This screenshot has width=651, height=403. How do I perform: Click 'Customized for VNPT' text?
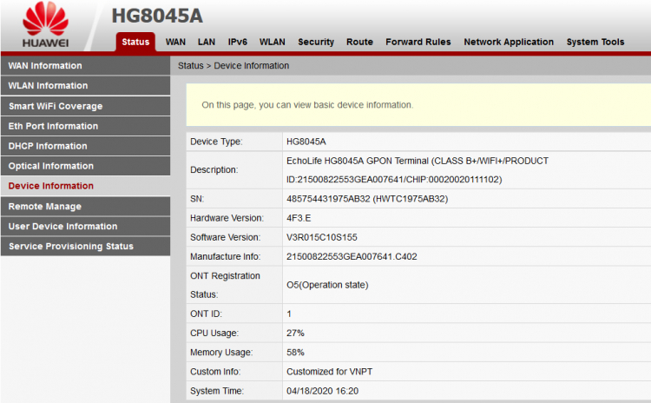pos(329,372)
